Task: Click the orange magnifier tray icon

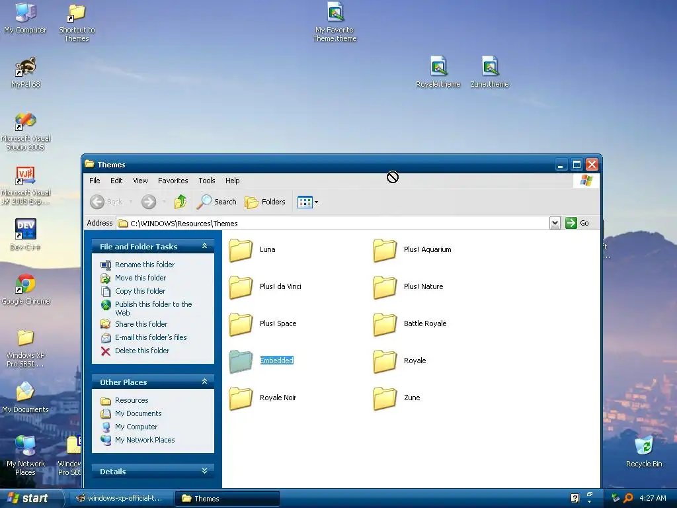Action: pyautogui.click(x=629, y=498)
